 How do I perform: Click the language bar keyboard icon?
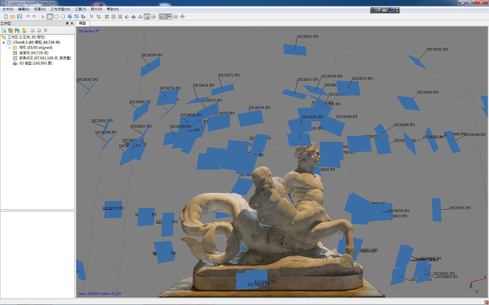385,10
